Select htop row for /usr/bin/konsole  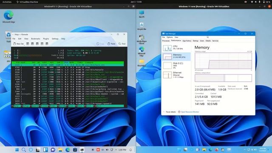(x=68, y=70)
